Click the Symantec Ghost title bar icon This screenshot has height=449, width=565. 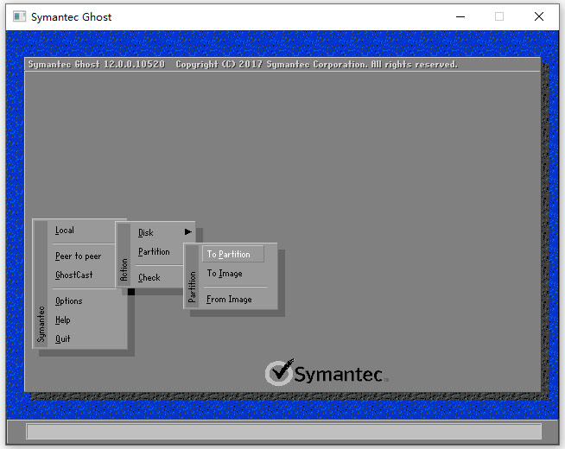(20, 16)
